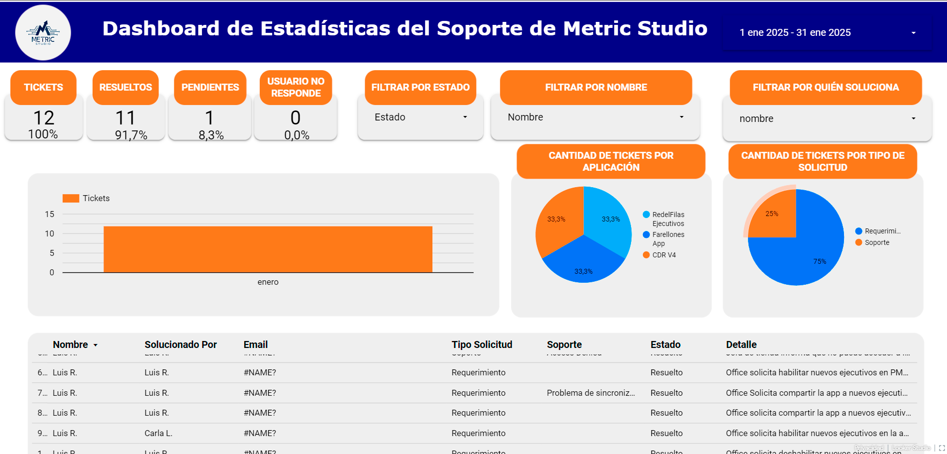947x454 pixels.
Task: Click the dashboard title text
Action: (405, 28)
